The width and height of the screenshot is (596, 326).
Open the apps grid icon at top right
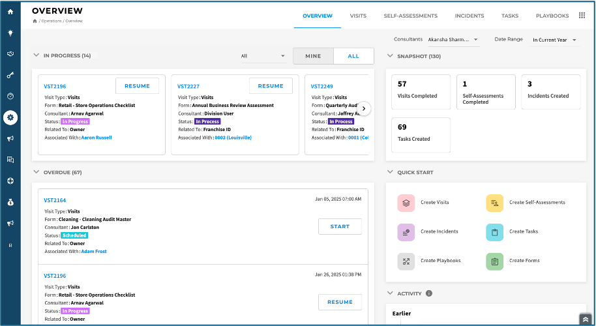pos(582,16)
